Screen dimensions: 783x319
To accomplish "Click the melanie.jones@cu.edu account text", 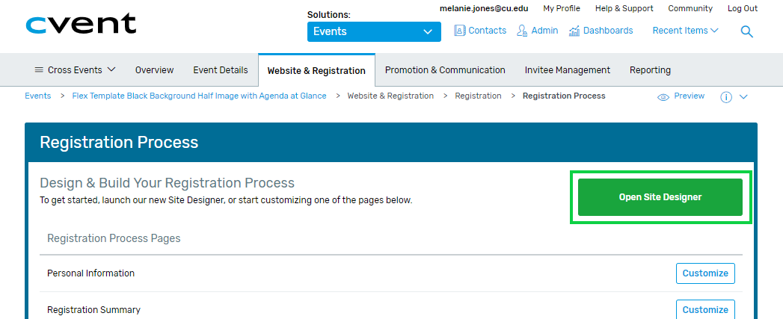I will click(484, 8).
